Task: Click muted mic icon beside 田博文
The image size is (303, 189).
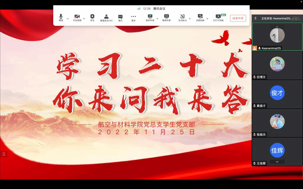Action: pyautogui.click(x=254, y=77)
